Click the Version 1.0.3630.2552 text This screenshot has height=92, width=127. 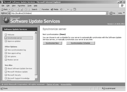[x=116, y=24]
